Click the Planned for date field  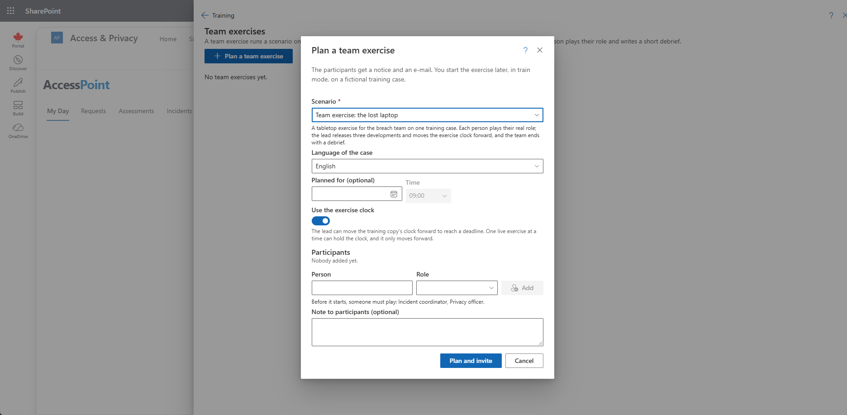[x=357, y=194]
